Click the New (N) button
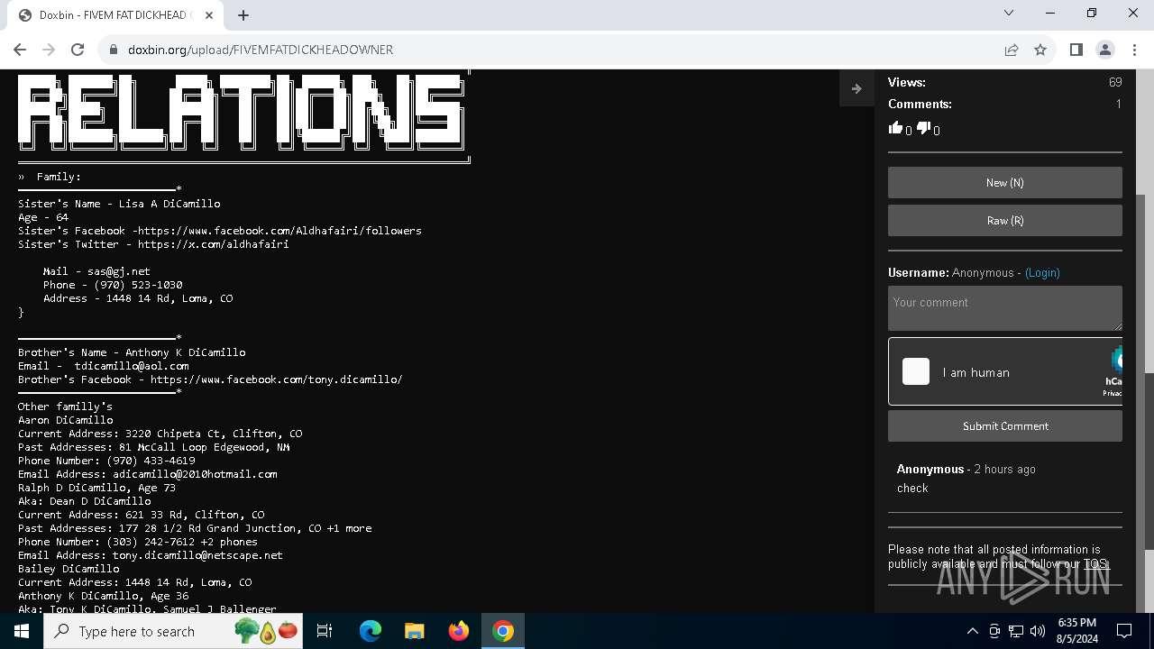 point(1004,182)
